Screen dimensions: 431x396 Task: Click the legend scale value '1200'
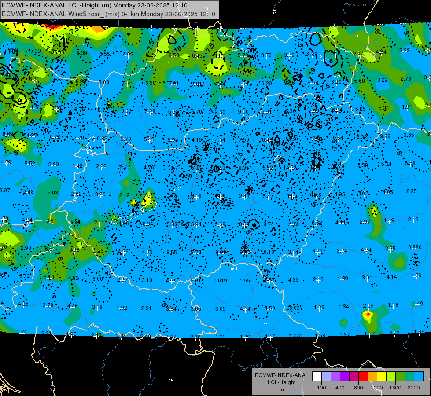coord(376,388)
